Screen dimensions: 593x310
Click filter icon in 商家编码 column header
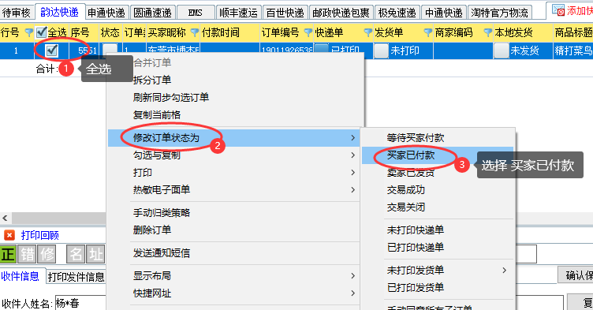click(488, 32)
